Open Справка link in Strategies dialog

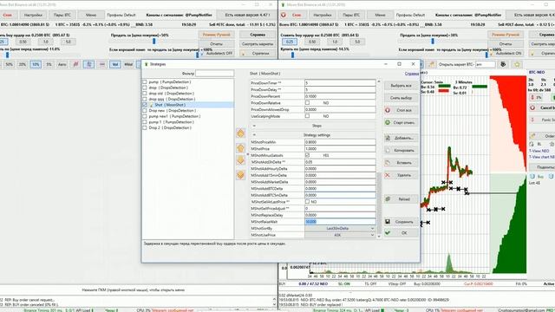pyautogui.click(x=412, y=74)
